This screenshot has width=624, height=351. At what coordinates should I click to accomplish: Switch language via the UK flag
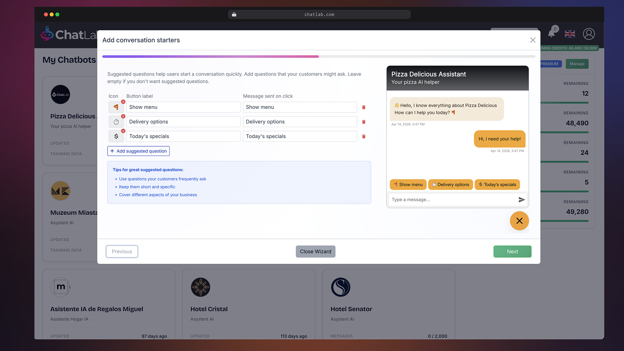(x=570, y=34)
